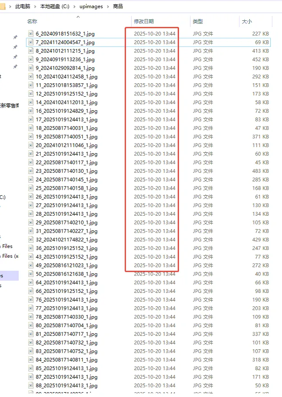This screenshot has width=282, height=397.
Task: Sort the list by 大小 column
Action: pos(246,21)
